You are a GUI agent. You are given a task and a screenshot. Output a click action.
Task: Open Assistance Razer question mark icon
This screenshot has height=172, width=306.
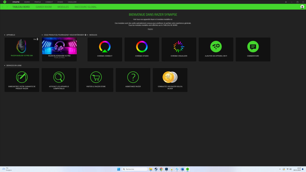[x=133, y=77]
